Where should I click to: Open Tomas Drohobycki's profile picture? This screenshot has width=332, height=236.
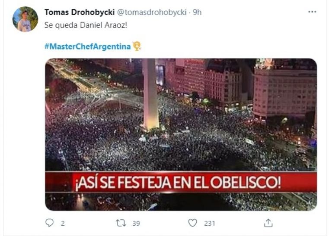tap(25, 19)
